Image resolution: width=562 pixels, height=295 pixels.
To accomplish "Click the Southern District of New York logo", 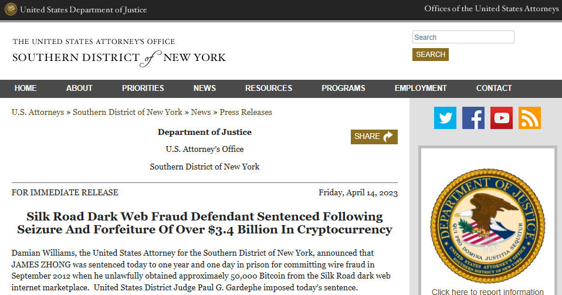I will tap(119, 52).
